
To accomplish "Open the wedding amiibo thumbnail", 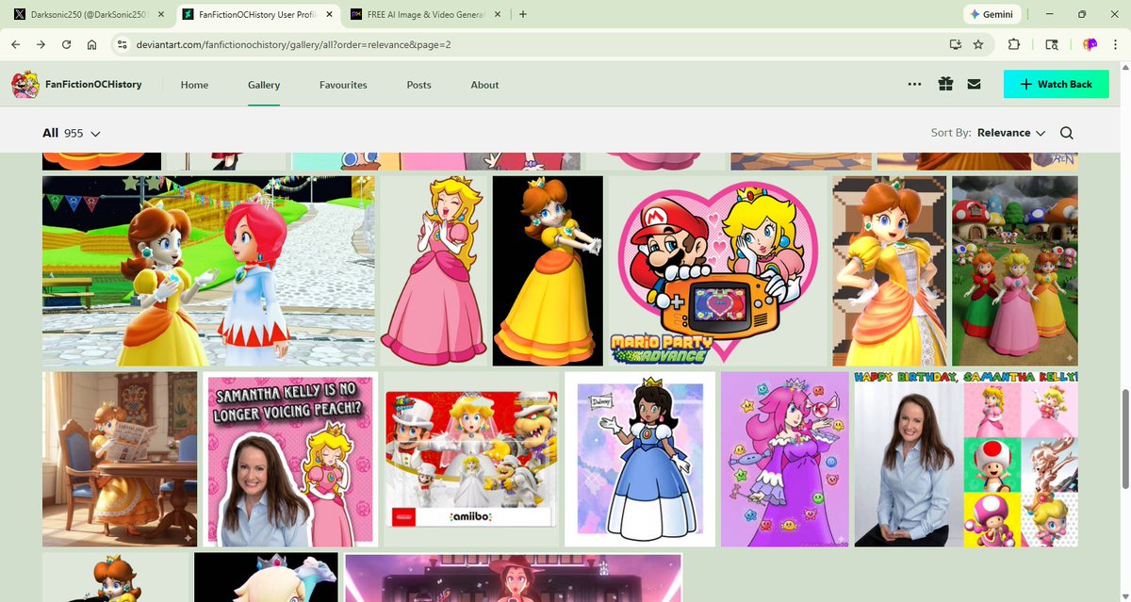I will point(471,459).
